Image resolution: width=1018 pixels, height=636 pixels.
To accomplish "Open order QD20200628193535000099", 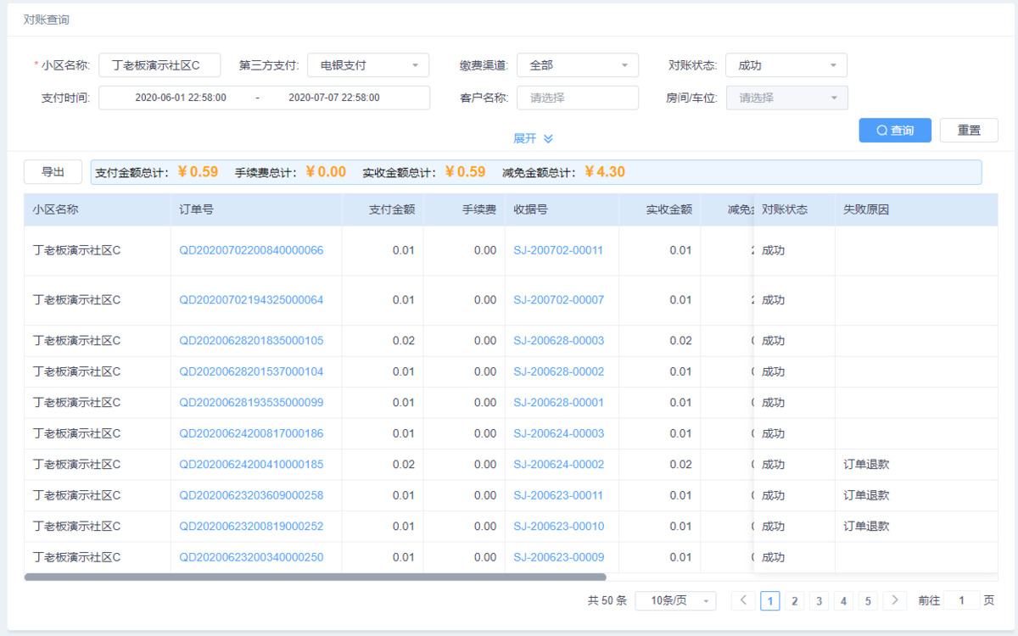I will [251, 403].
